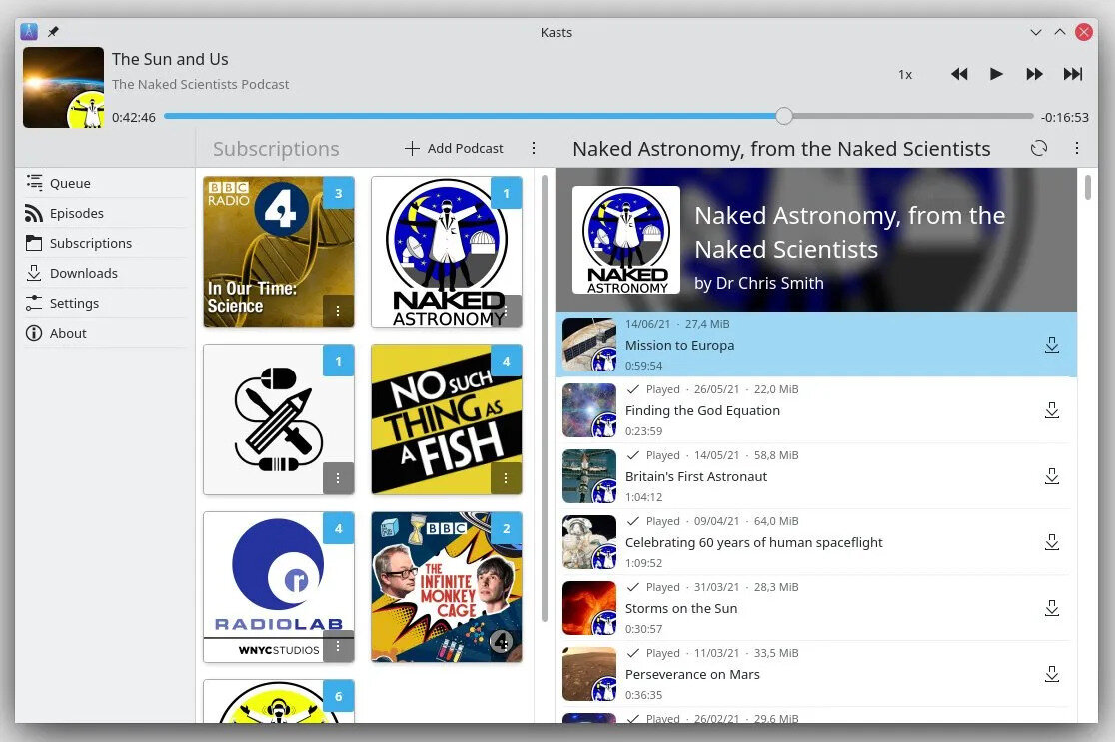Open the Subscriptions overflow menu
Viewport: 1115px width, 742px height.
(x=534, y=148)
